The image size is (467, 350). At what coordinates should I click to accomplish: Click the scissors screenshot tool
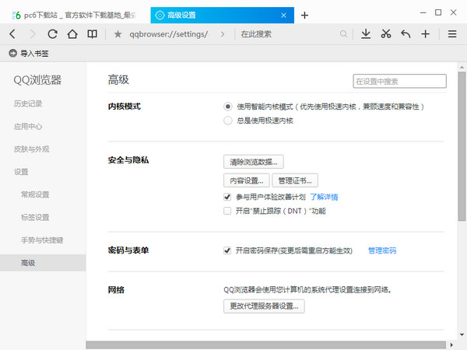click(386, 33)
